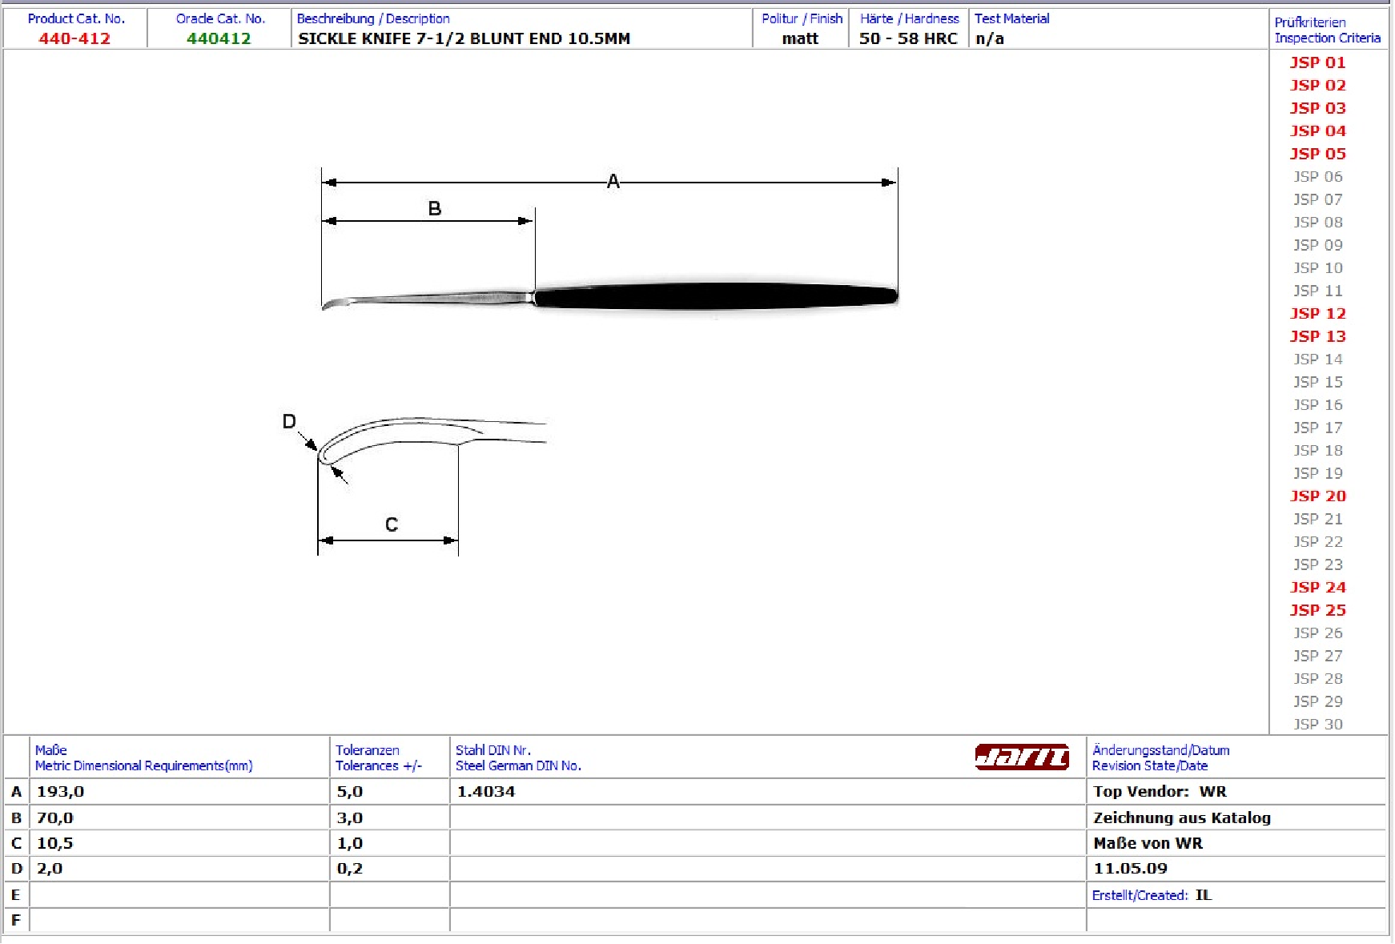Choose inspection criterion JSP 20
1395x944 pixels.
pos(1317,496)
